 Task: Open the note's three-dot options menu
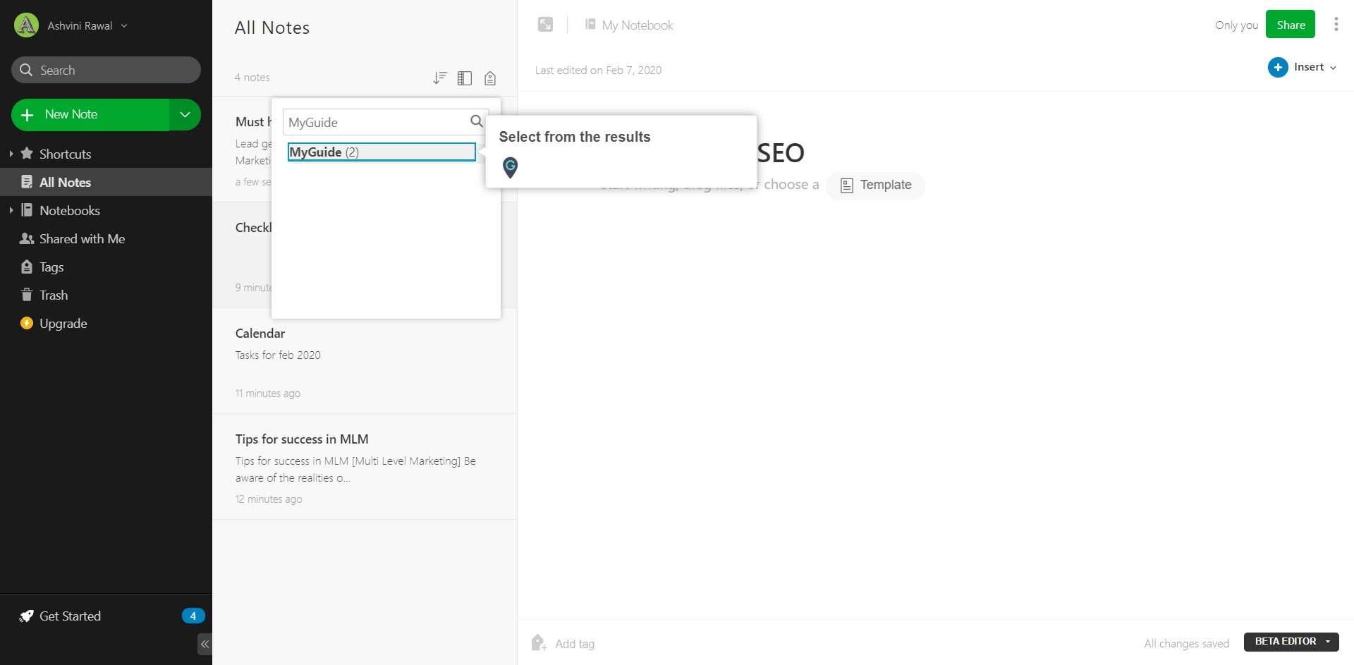click(1335, 23)
